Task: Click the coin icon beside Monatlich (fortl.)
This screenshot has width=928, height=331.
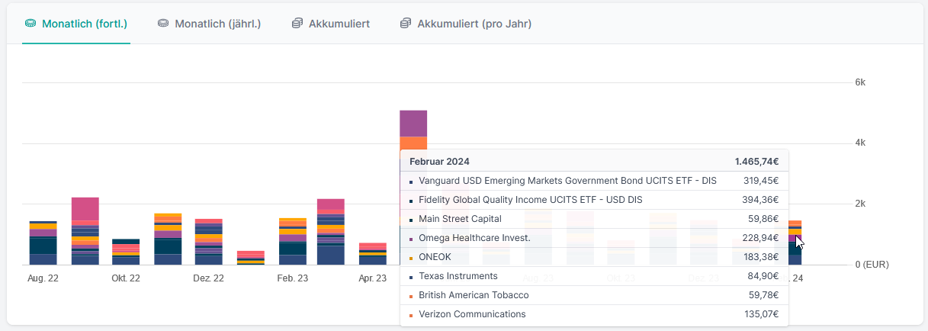Action: [31, 24]
